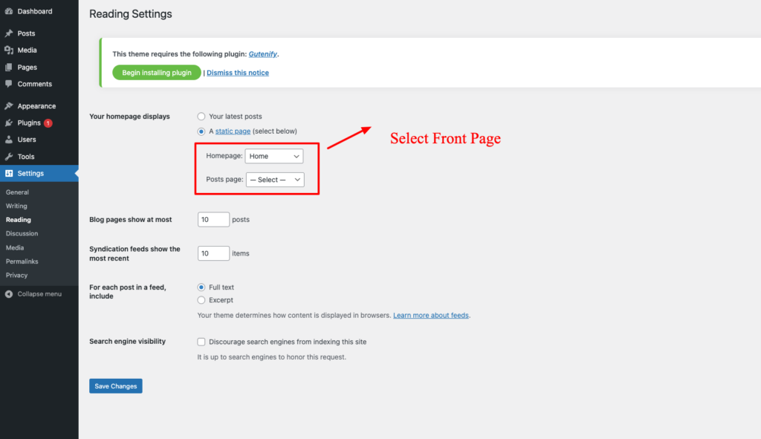Viewport: 761px width, 439px height.
Task: Open the Gutenify plugin link
Action: tap(262, 53)
